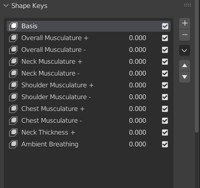The image size is (200, 188).
Task: Click the minus icon to remove shape key
Action: tap(184, 35)
